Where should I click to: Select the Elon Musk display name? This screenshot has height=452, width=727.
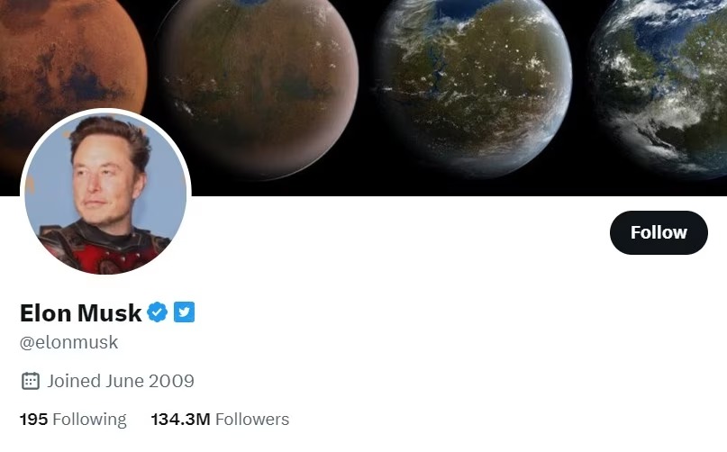point(81,313)
